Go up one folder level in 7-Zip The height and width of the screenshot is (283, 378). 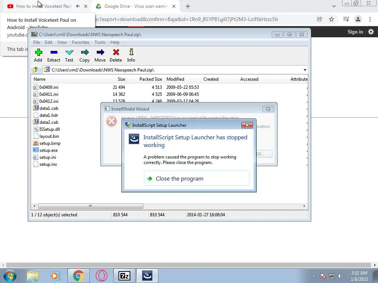click(35, 70)
